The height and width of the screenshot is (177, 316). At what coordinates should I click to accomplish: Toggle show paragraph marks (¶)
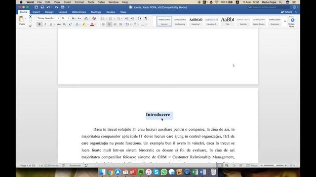(146, 18)
